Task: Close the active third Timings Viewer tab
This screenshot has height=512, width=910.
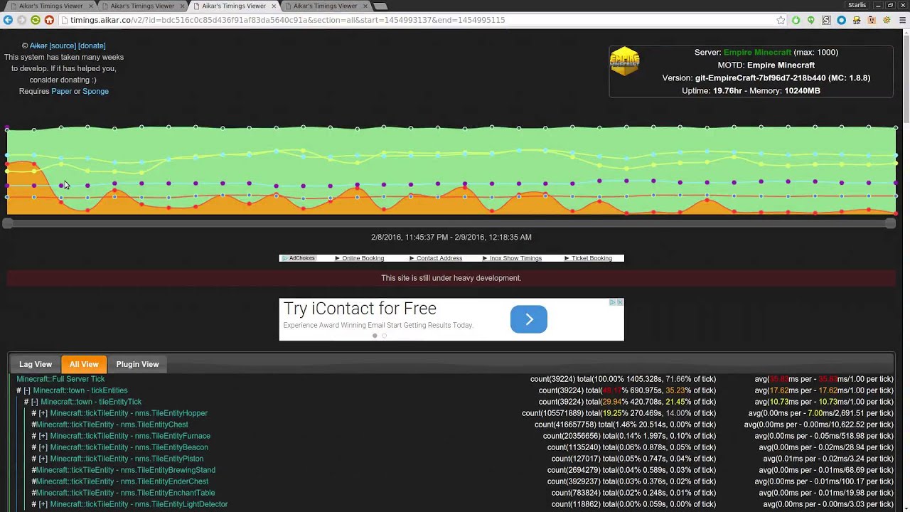Action: click(x=274, y=6)
